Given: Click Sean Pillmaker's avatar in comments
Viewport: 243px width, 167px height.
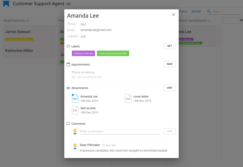Looking at the screenshot, I should [75, 146].
